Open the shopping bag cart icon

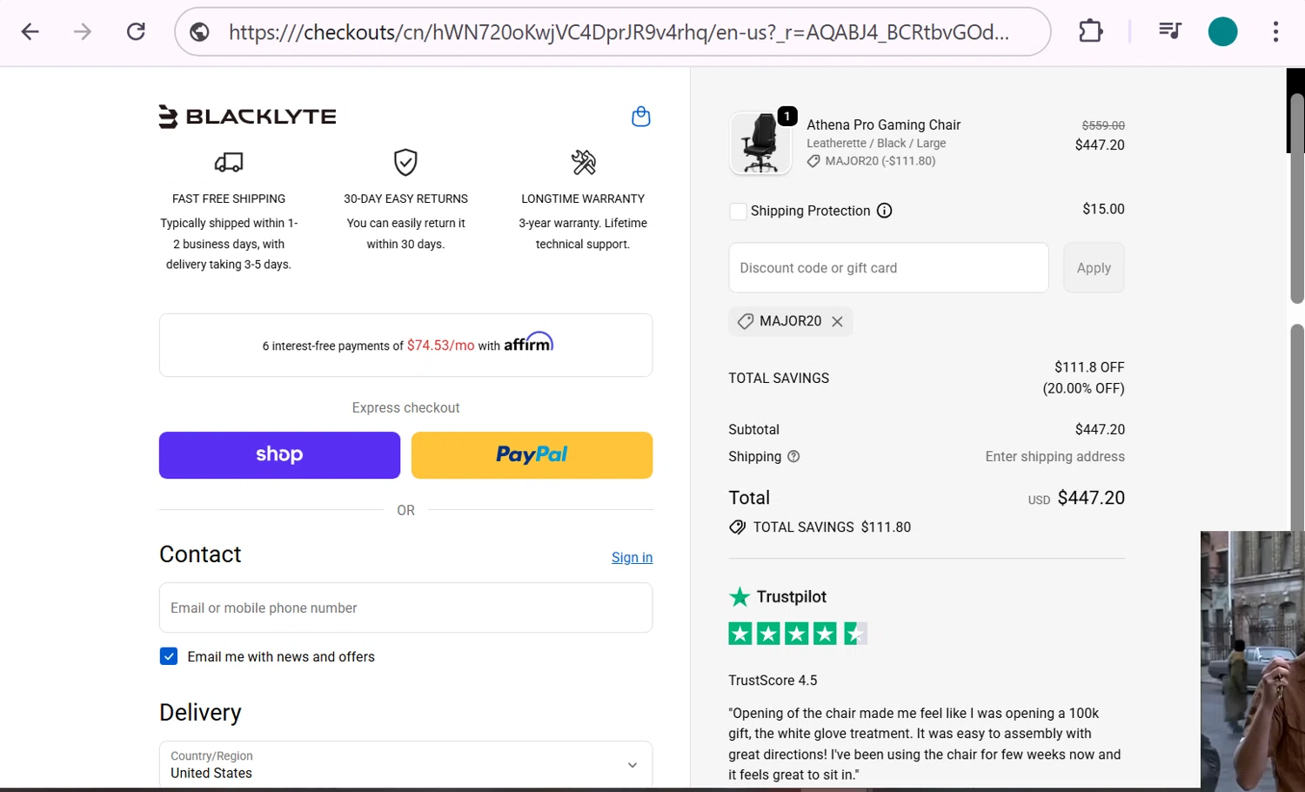click(640, 117)
